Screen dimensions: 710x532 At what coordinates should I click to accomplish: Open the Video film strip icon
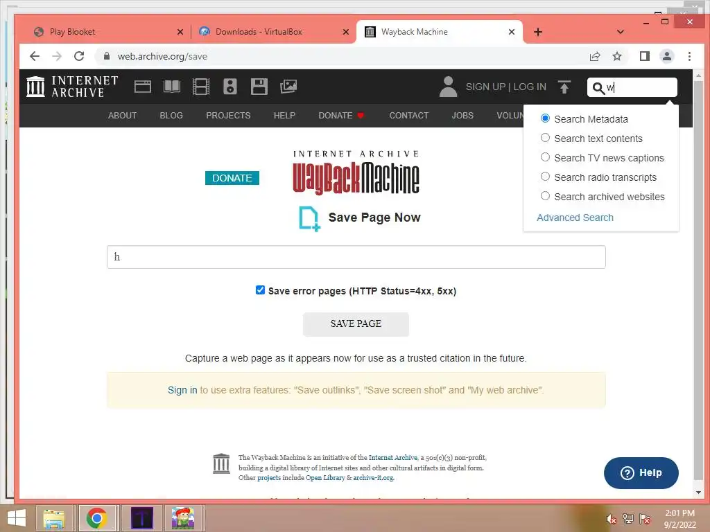tap(201, 87)
